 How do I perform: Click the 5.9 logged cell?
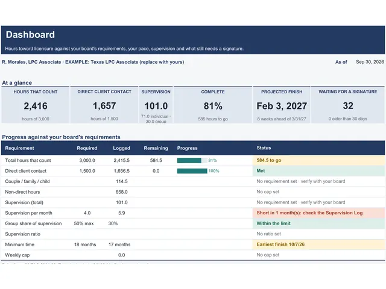coord(122,213)
